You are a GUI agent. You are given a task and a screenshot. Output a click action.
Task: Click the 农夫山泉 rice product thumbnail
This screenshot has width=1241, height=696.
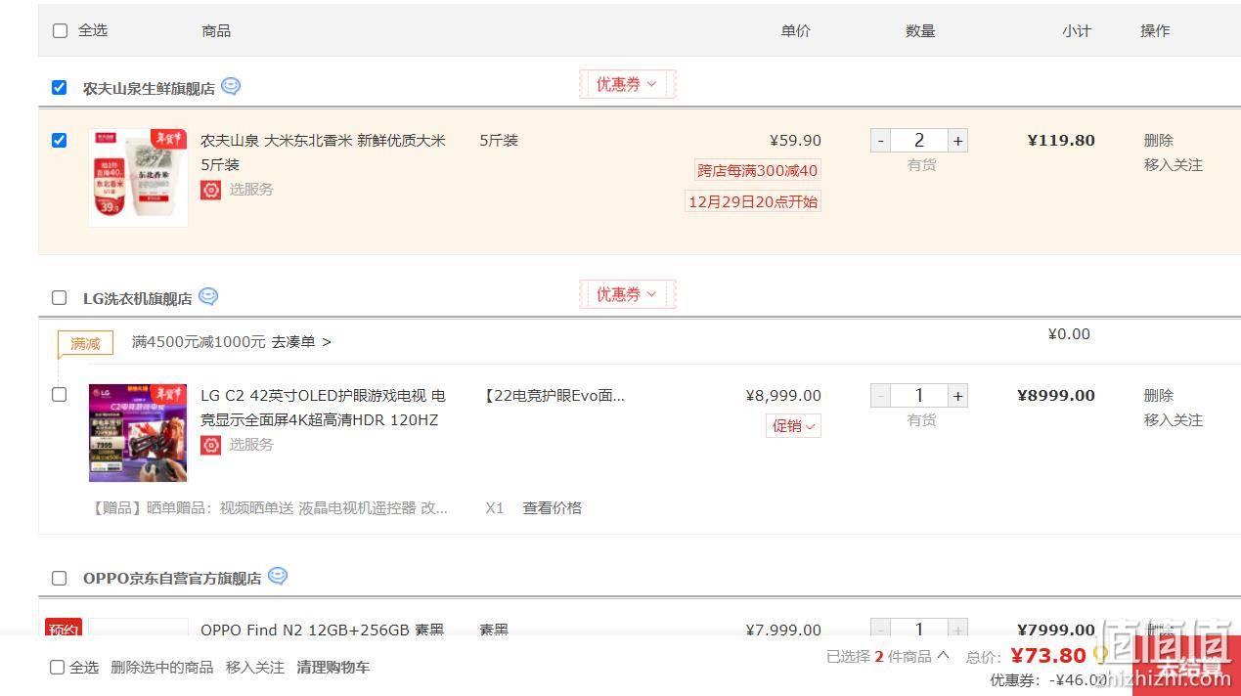point(138,178)
